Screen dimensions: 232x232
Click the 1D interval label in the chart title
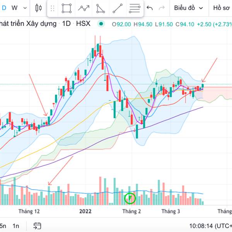point(67,24)
